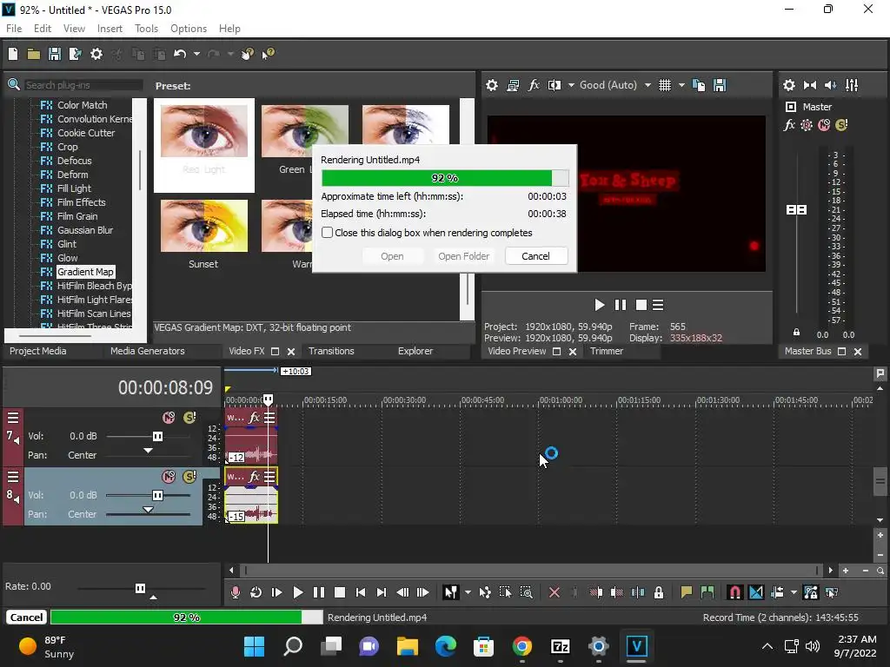Solo the Master bus

pyautogui.click(x=841, y=125)
